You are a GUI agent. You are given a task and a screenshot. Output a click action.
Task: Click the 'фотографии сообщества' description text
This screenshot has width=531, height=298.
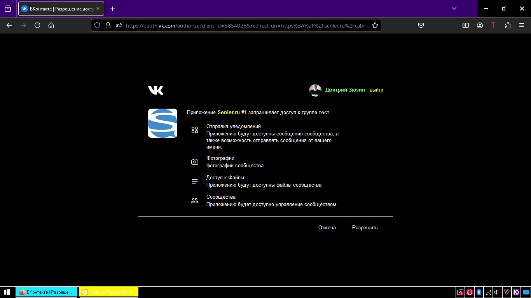[x=235, y=166]
